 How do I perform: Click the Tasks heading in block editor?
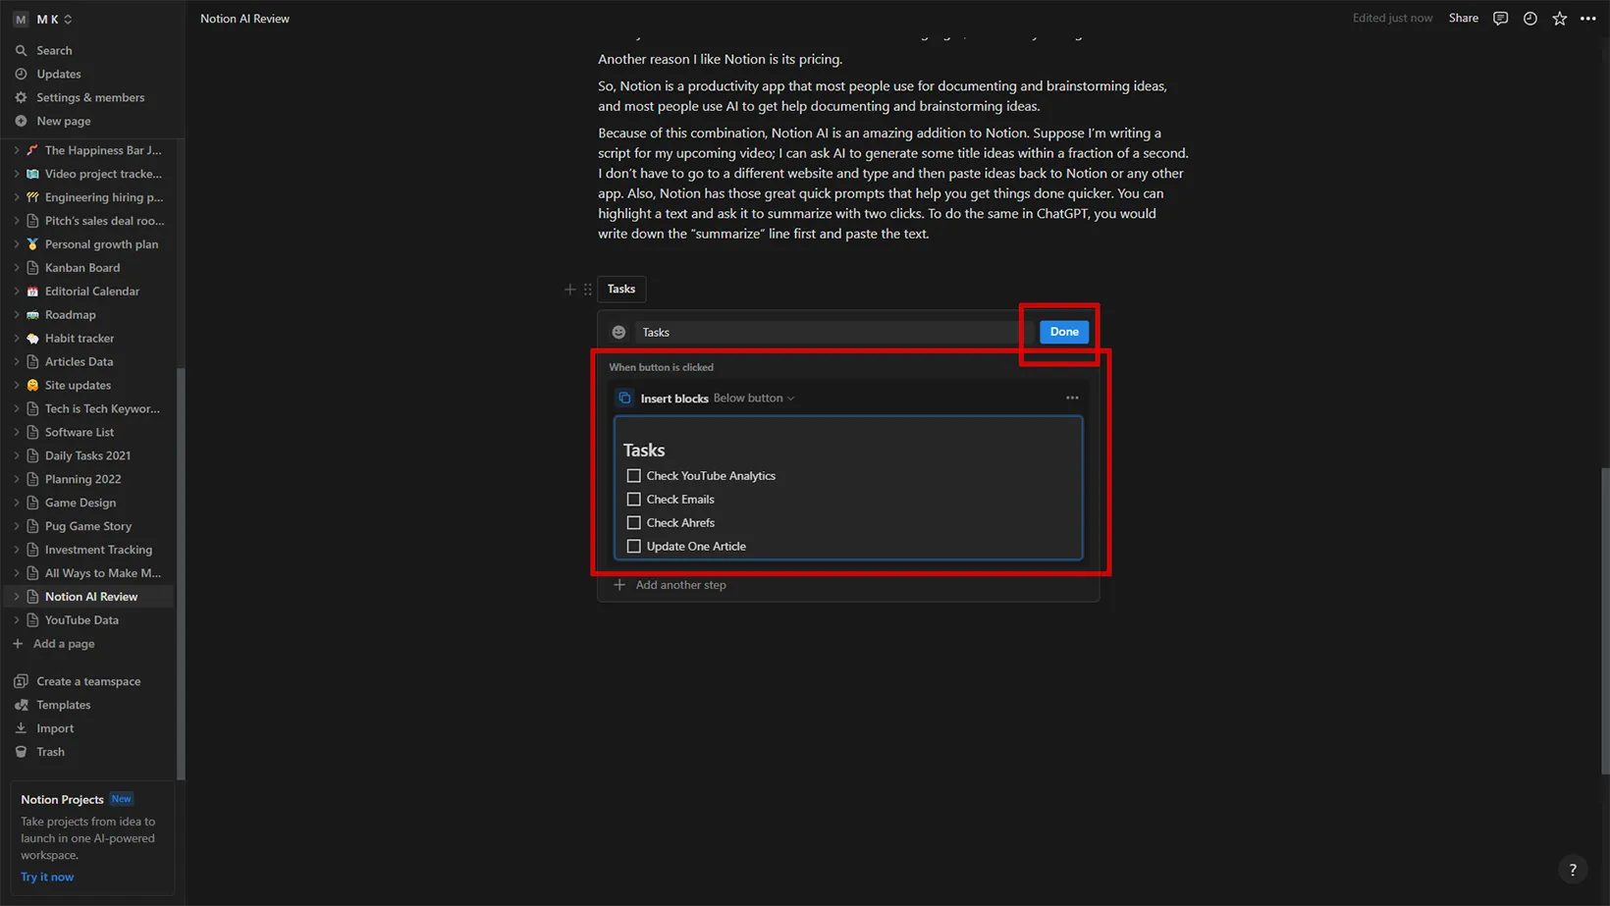click(x=644, y=451)
